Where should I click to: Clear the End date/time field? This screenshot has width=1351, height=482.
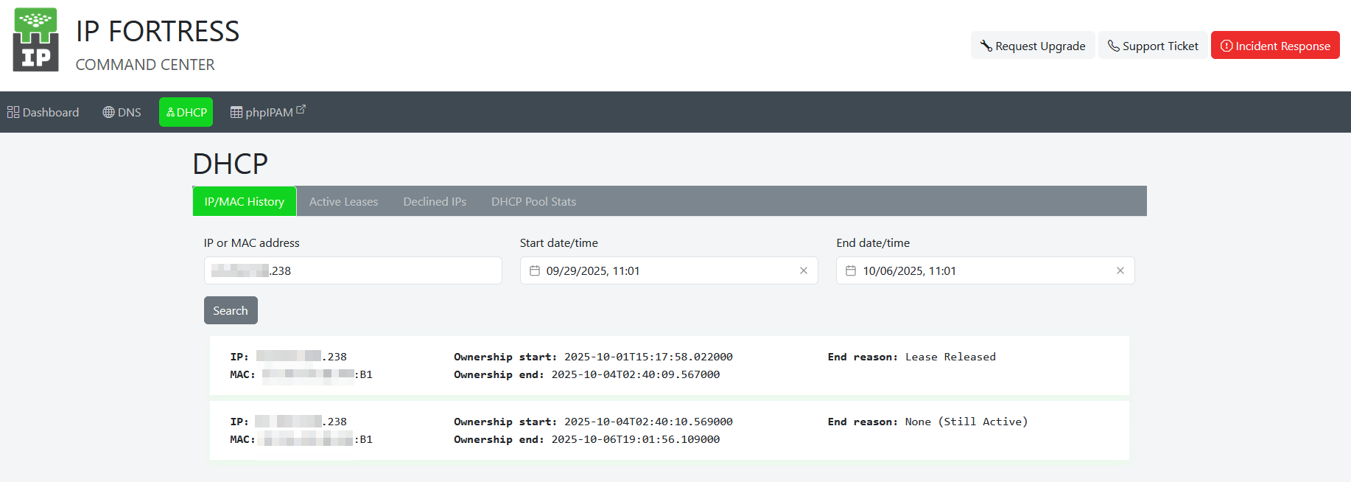click(x=1120, y=270)
